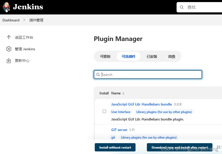This screenshot has height=154, width=222.
Task: Click the Install without restart button
Action: coord(115,147)
